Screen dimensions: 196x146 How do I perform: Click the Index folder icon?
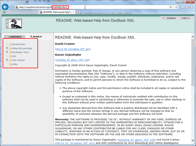pos(10,64)
